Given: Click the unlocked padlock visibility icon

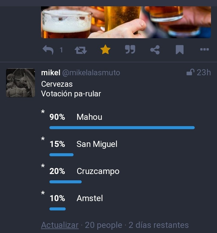Looking at the screenshot, I should click(x=190, y=73).
